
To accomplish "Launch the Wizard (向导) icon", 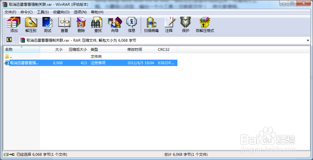I will [115, 24].
